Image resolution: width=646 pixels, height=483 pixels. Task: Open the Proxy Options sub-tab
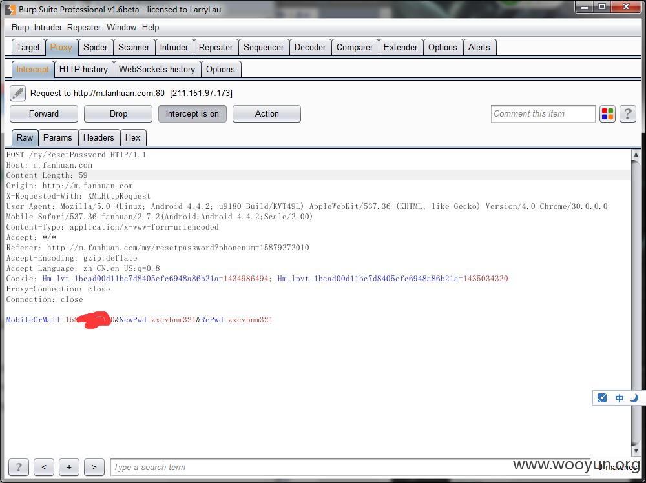pos(220,69)
